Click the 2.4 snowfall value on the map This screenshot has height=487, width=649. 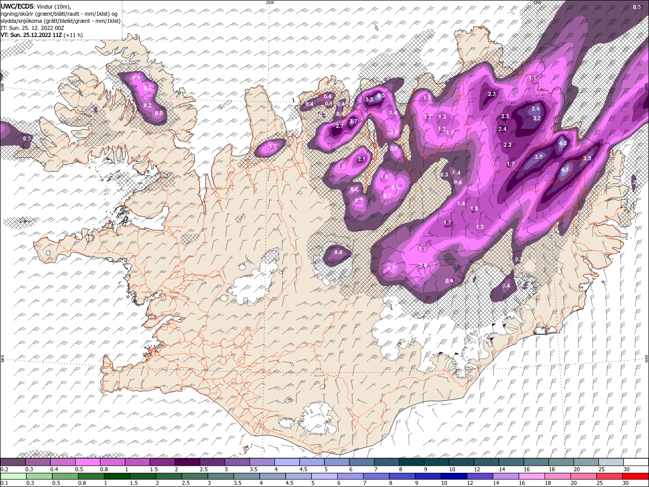coord(502,129)
